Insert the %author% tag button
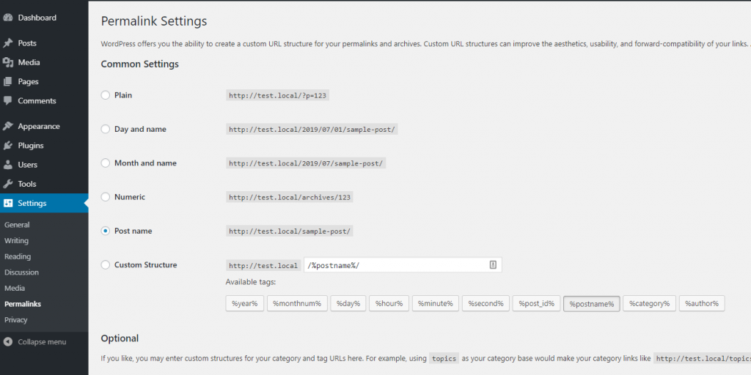Screen dimensions: 751x375 click(702, 303)
